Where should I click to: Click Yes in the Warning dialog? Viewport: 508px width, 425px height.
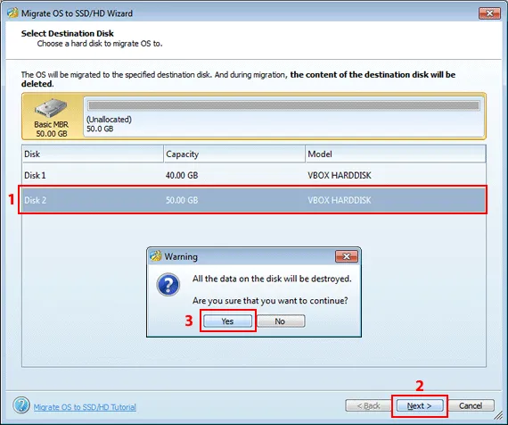click(x=227, y=321)
